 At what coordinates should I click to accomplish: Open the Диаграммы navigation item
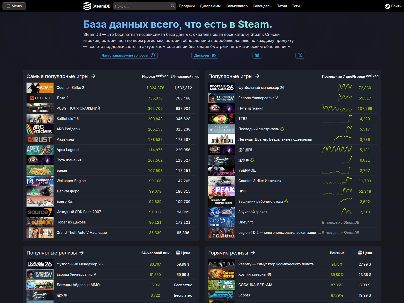[x=210, y=6]
